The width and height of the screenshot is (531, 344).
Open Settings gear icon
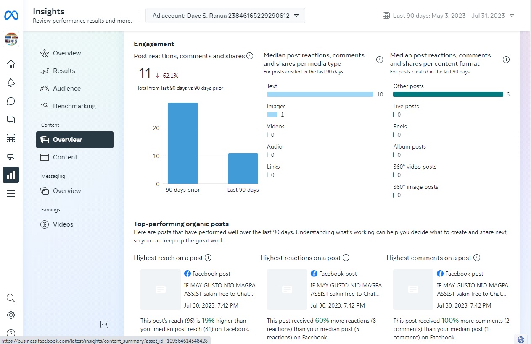(x=11, y=315)
